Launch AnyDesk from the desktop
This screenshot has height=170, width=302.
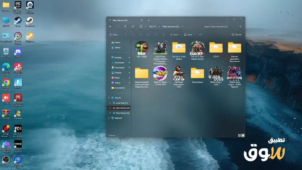coord(6,99)
